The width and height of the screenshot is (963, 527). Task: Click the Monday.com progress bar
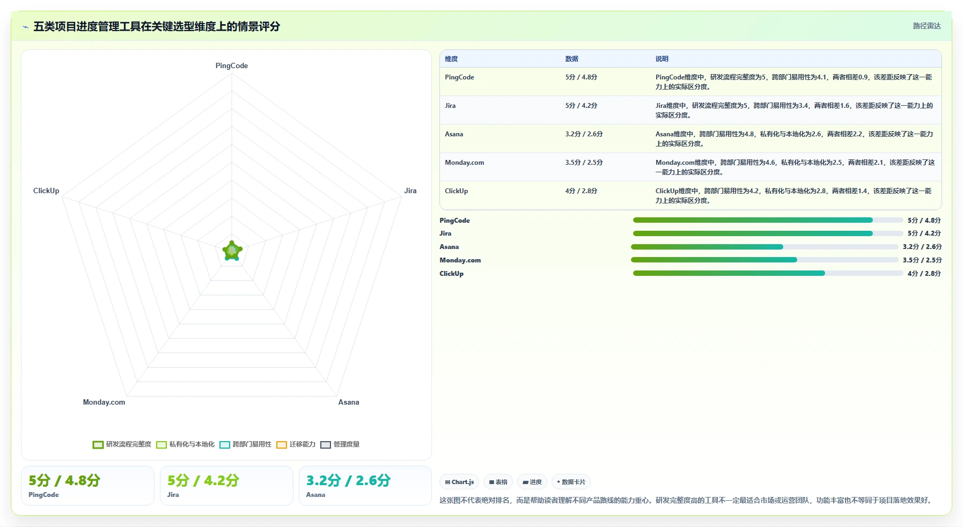764,260
